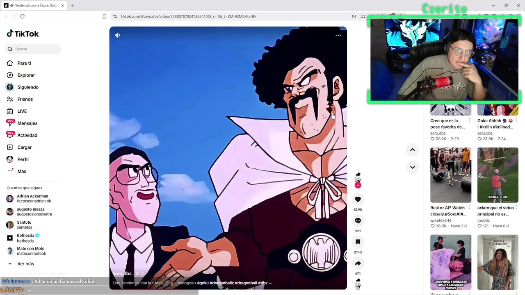Open the Explorar page
Viewport: 525px width, 295px height.
tap(26, 75)
